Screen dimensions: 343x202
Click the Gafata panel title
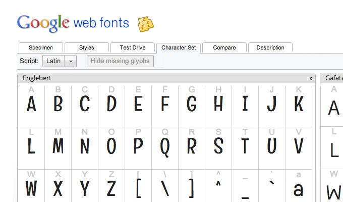tap(334, 78)
